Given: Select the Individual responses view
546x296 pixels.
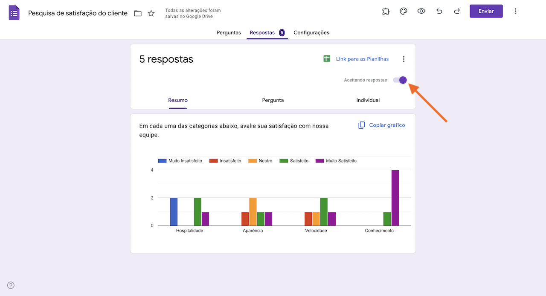Looking at the screenshot, I should click(368, 100).
